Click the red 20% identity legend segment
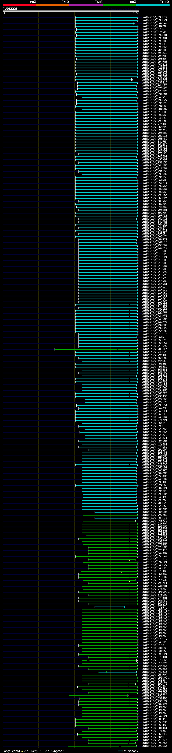Viewport: 172px width, 753px height. tap(19, 5)
